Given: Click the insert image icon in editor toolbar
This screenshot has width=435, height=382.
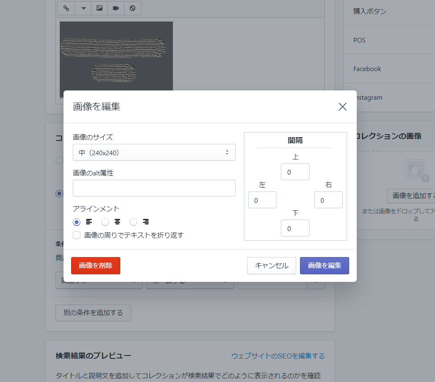Looking at the screenshot, I should coord(99,8).
